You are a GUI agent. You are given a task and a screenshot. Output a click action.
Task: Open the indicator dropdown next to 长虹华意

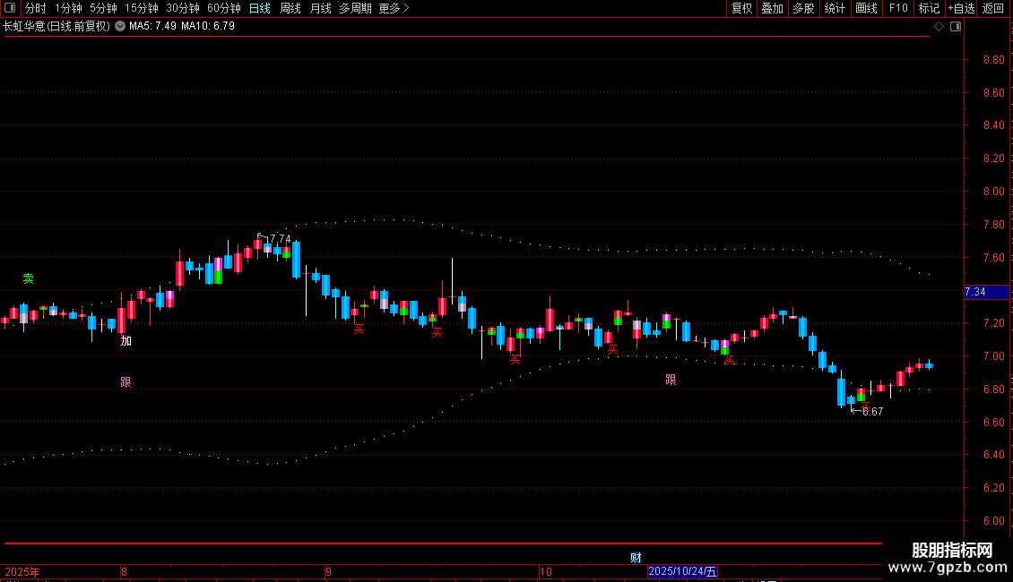(x=120, y=26)
